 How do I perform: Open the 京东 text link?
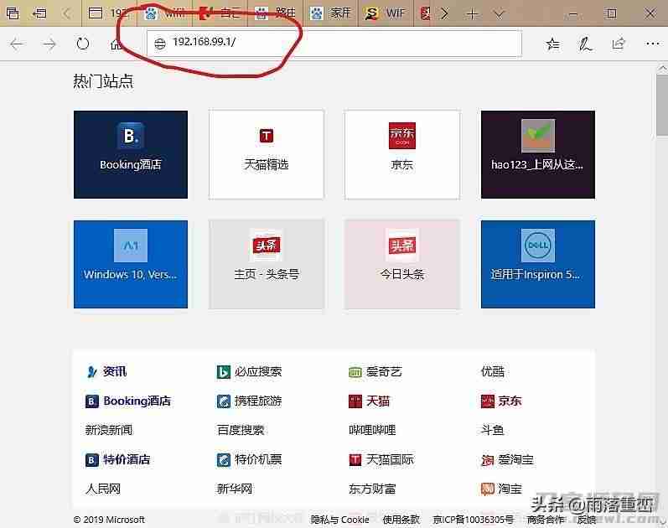point(510,401)
